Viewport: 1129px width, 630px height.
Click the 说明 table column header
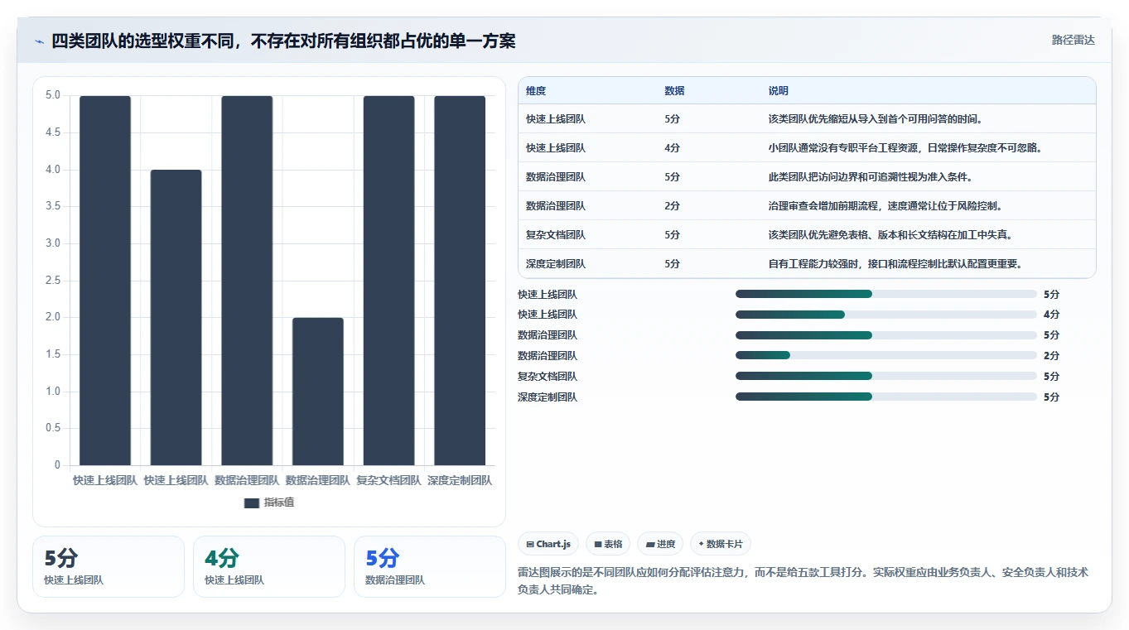coord(779,91)
